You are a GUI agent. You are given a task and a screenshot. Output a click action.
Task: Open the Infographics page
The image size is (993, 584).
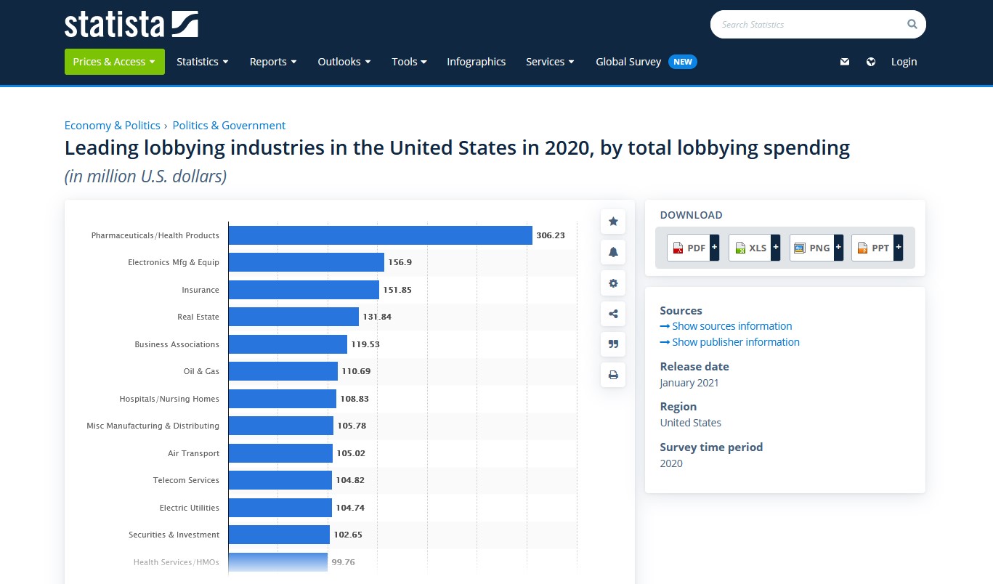477,62
